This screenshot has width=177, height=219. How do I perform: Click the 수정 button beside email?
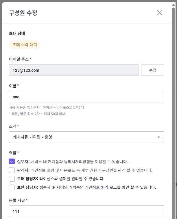coord(152,70)
